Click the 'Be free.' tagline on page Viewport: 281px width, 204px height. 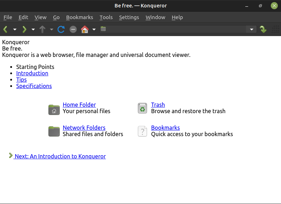click(x=12, y=48)
